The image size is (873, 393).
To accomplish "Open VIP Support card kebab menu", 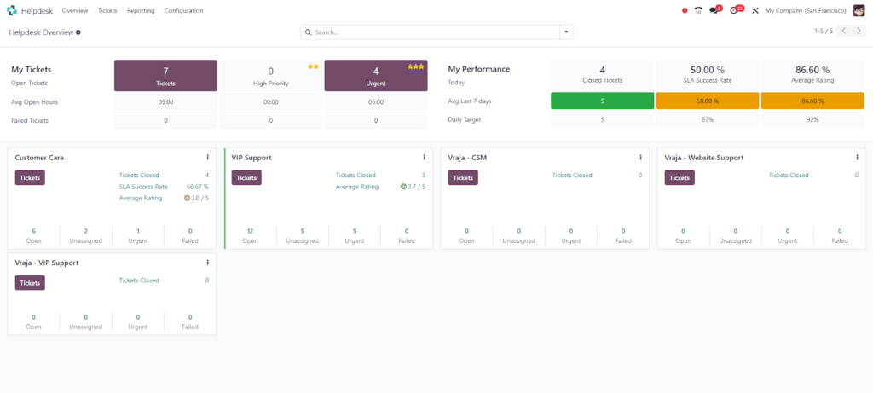I will (x=424, y=157).
